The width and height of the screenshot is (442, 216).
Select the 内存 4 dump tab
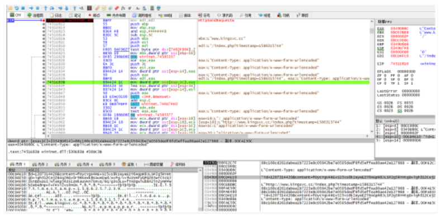pos(84,164)
